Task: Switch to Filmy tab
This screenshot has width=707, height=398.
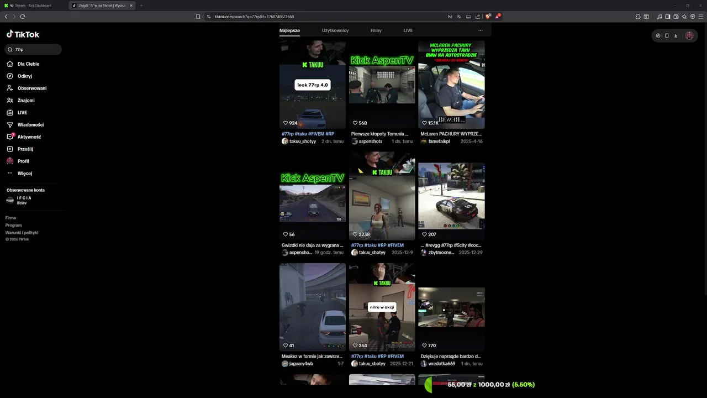Action: 376,30
